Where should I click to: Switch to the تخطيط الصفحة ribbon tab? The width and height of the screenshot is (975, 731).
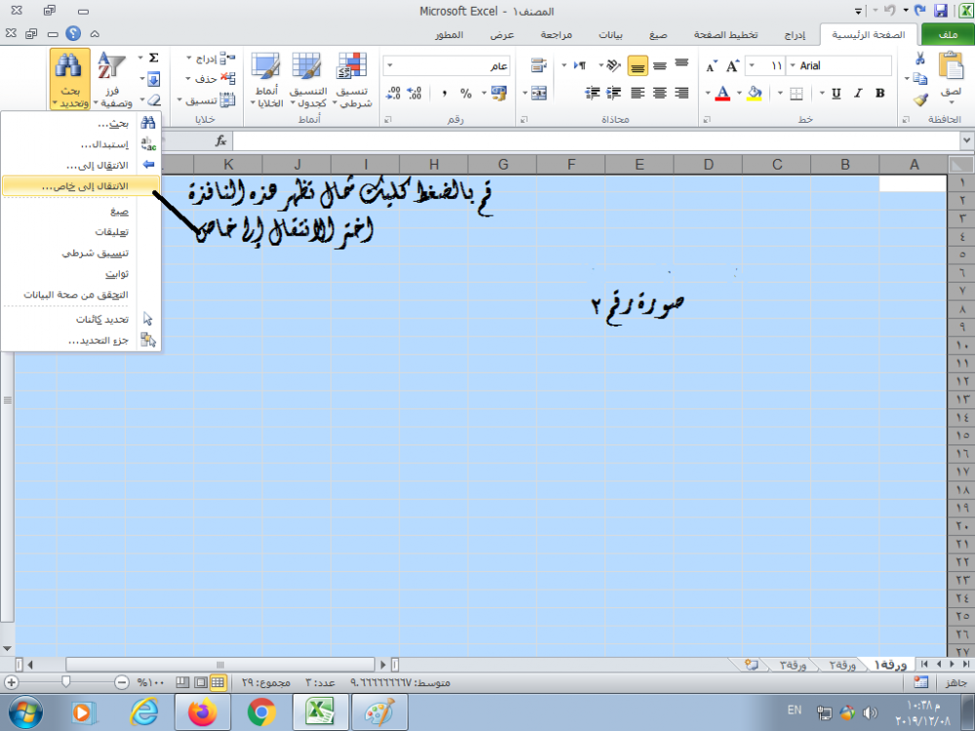tap(725, 35)
